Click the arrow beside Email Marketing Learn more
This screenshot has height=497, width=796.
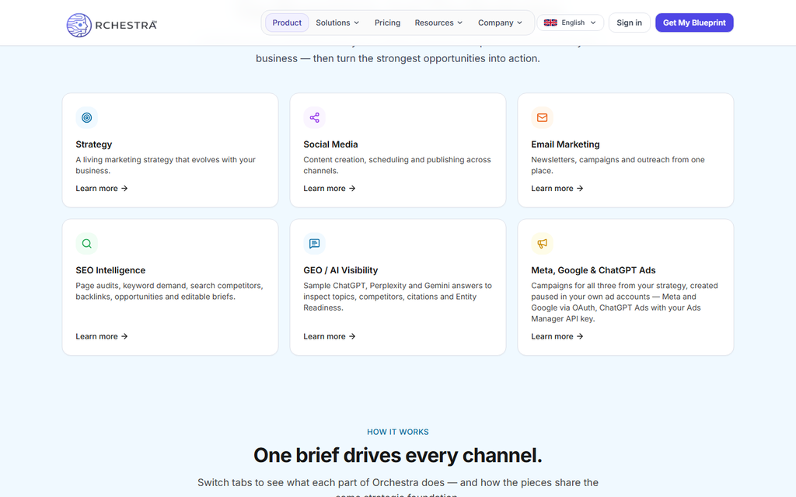pyautogui.click(x=580, y=188)
